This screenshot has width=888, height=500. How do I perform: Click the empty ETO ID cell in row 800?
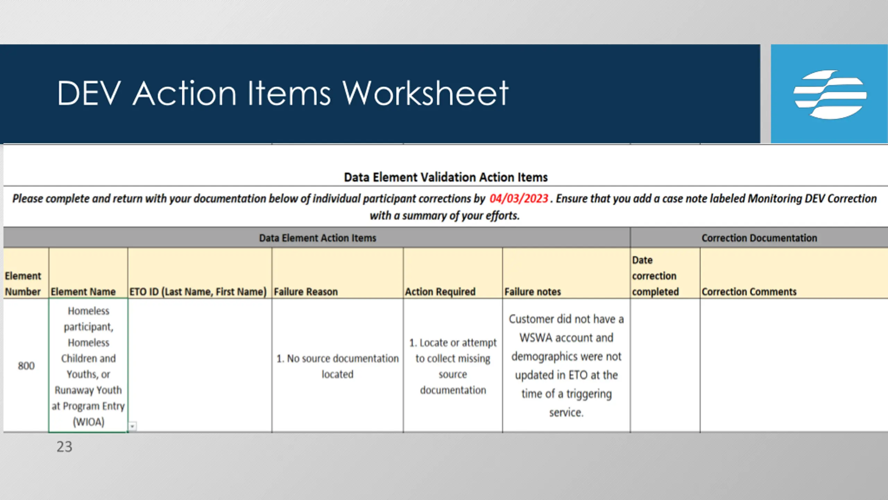coord(200,365)
